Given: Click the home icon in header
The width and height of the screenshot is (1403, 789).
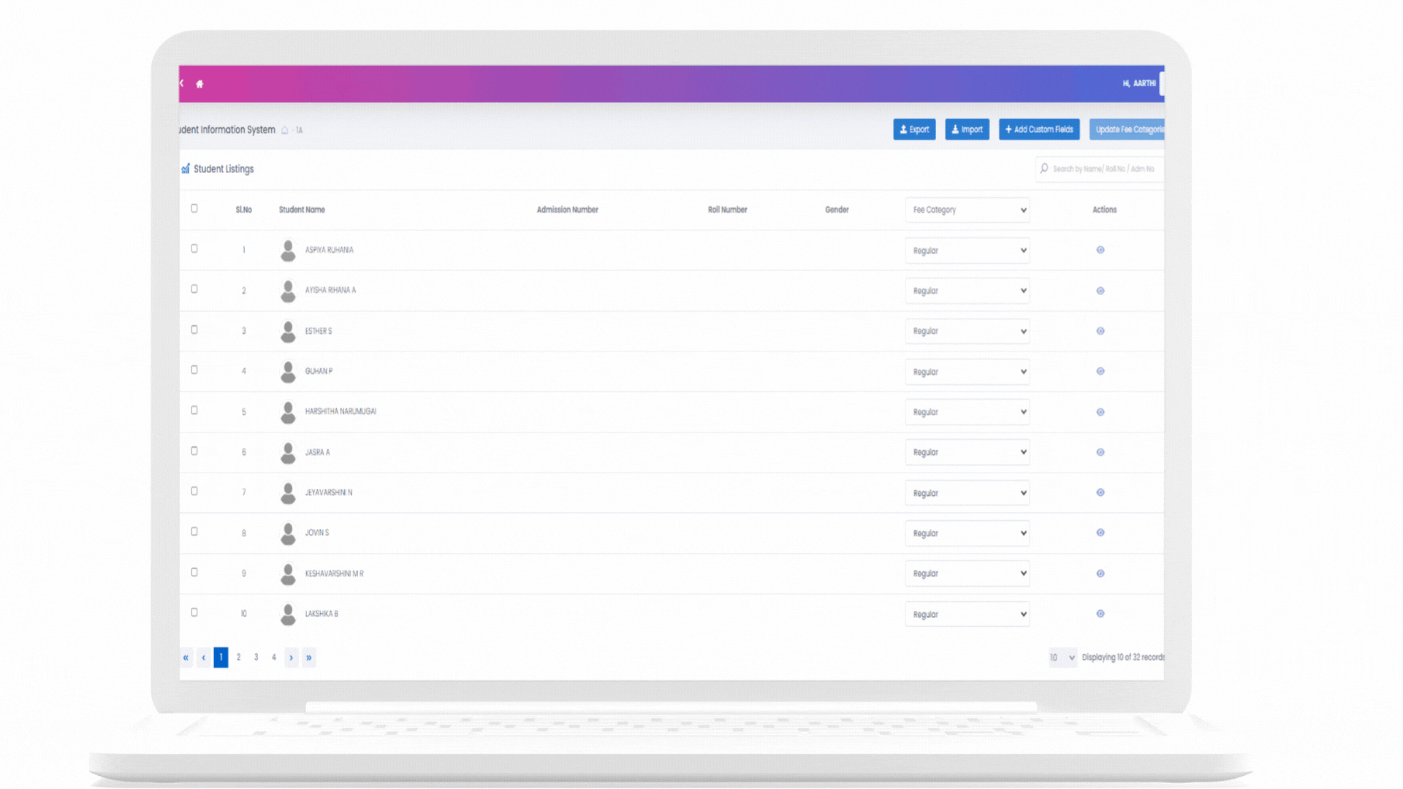Looking at the screenshot, I should coord(199,84).
